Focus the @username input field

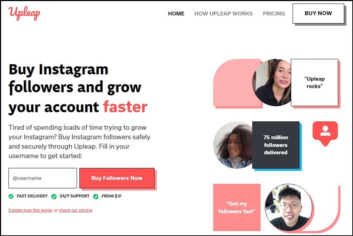pyautogui.click(x=43, y=178)
